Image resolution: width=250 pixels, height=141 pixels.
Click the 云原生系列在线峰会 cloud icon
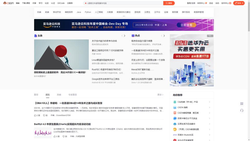175,124
